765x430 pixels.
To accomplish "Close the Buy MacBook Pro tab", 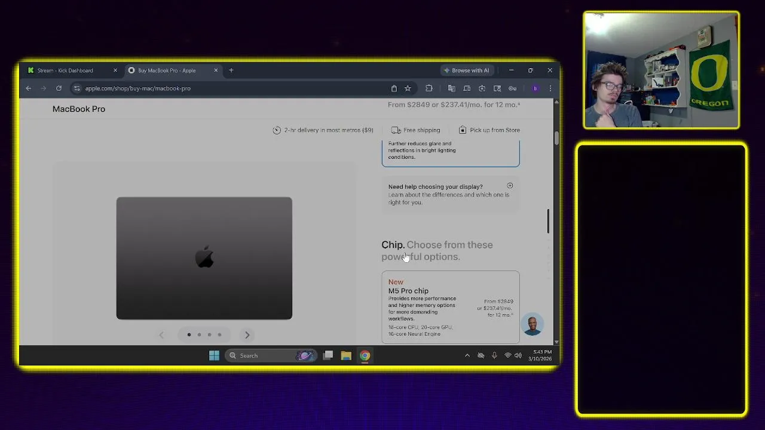I will tap(216, 70).
